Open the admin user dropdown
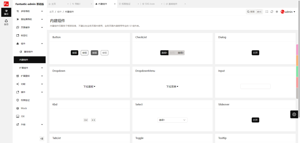This screenshot has width=300, height=143. coord(288,12)
